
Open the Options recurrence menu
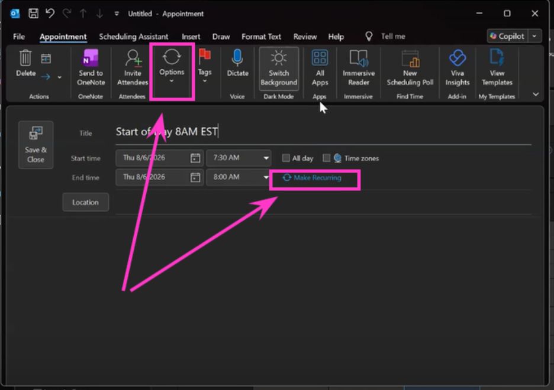[x=172, y=67]
